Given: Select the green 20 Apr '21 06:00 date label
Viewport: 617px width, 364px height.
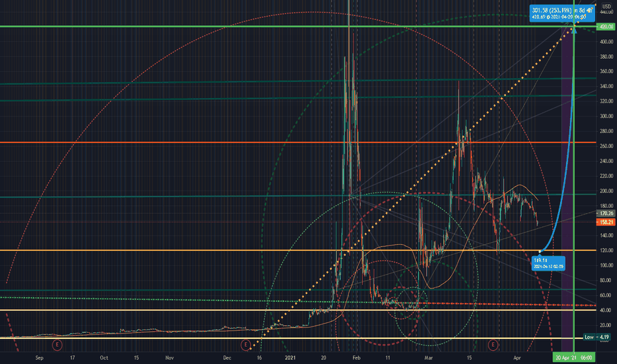Looking at the screenshot, I should (574, 357).
